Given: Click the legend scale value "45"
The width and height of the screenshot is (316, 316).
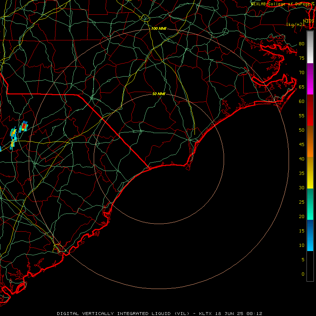Looking at the screenshot, I should pos(302,145).
